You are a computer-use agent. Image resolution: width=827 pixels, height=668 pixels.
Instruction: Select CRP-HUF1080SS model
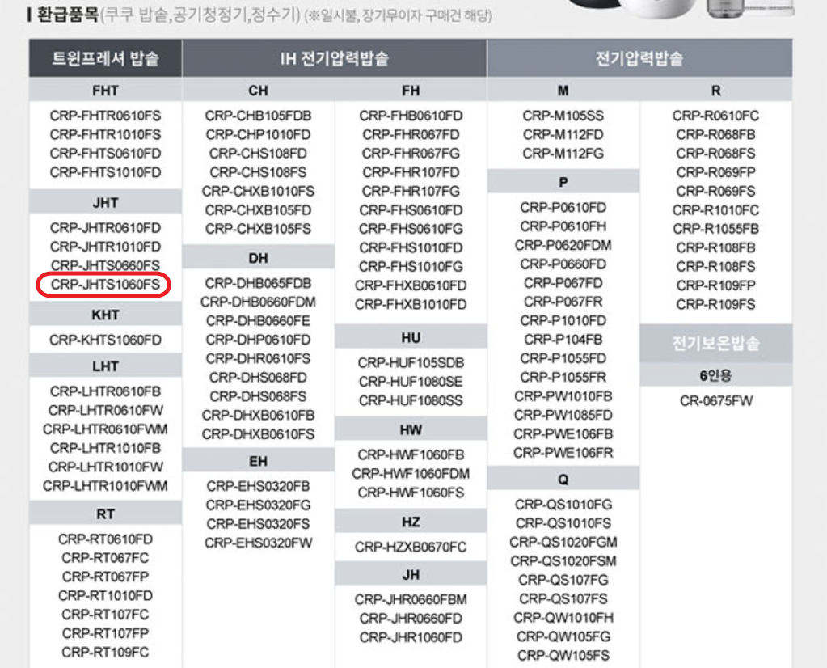click(411, 401)
